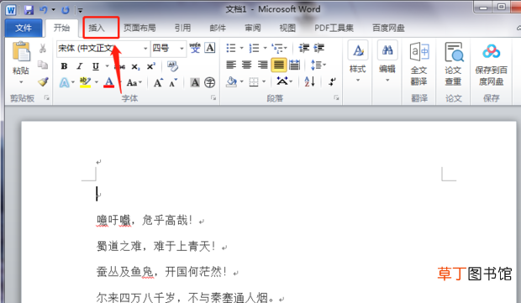Image resolution: width=521 pixels, height=303 pixels.
Task: Open the 文件 file tab
Action: (x=24, y=28)
